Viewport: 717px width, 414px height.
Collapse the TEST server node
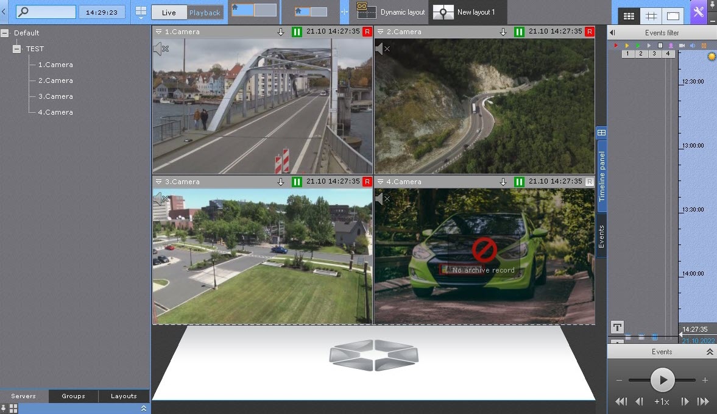[x=17, y=49]
